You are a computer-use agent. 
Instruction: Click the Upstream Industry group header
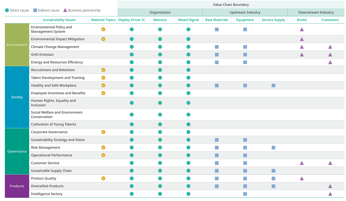pyautogui.click(x=245, y=12)
